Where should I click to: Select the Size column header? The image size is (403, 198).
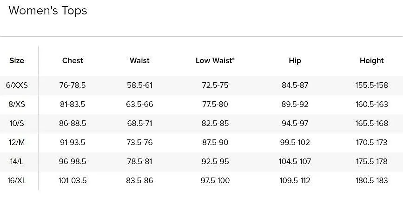(17, 61)
